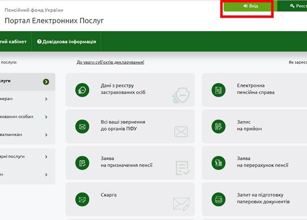Click the key icon in Реєстрація button
The height and width of the screenshot is (220, 307).
(x=292, y=6)
